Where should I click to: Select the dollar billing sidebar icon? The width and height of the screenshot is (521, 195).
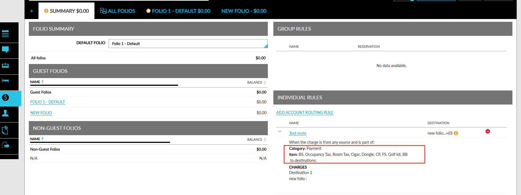coord(5,98)
